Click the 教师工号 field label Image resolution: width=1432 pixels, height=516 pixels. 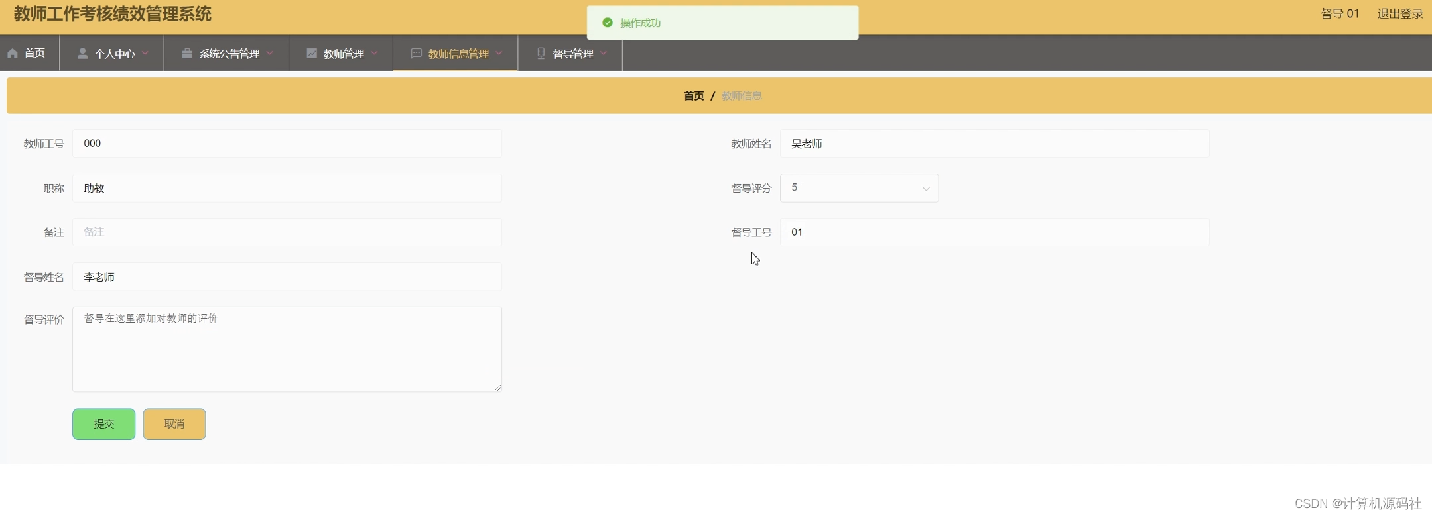[x=44, y=144]
